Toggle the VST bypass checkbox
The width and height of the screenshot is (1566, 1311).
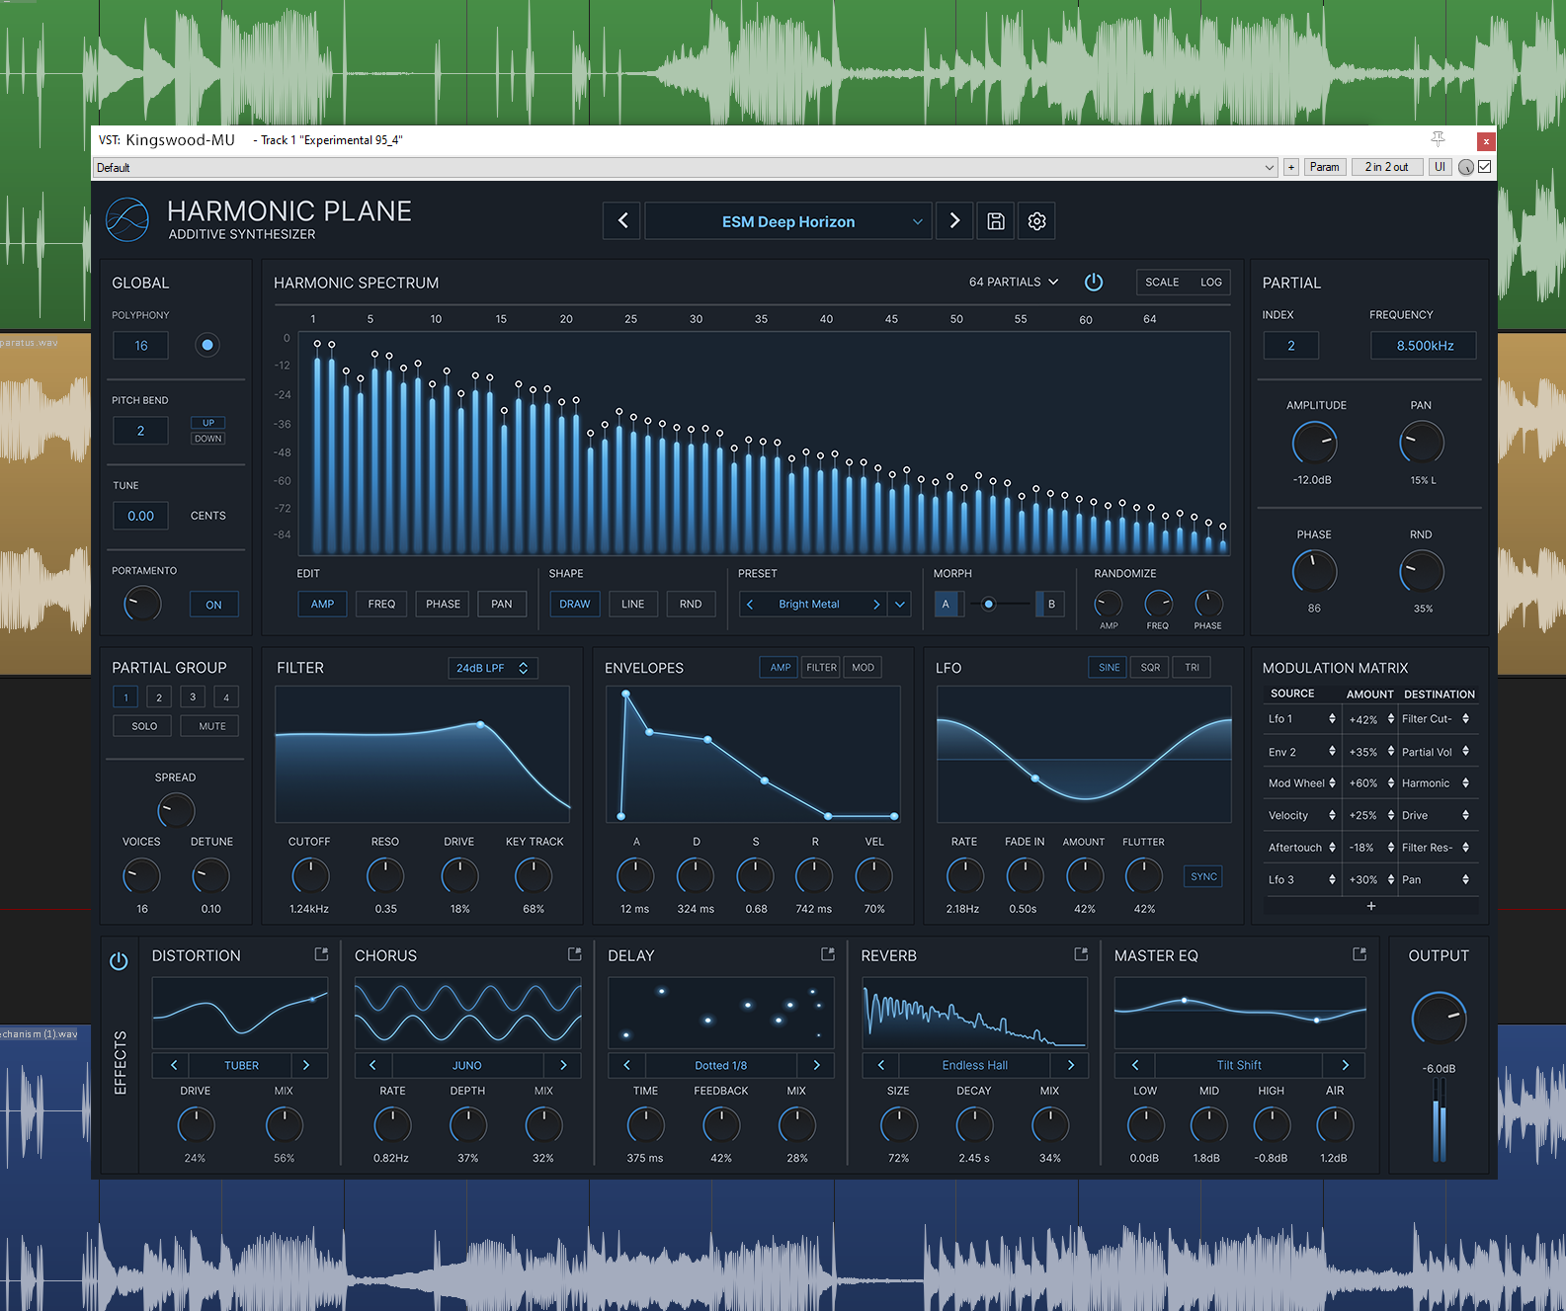[1484, 167]
